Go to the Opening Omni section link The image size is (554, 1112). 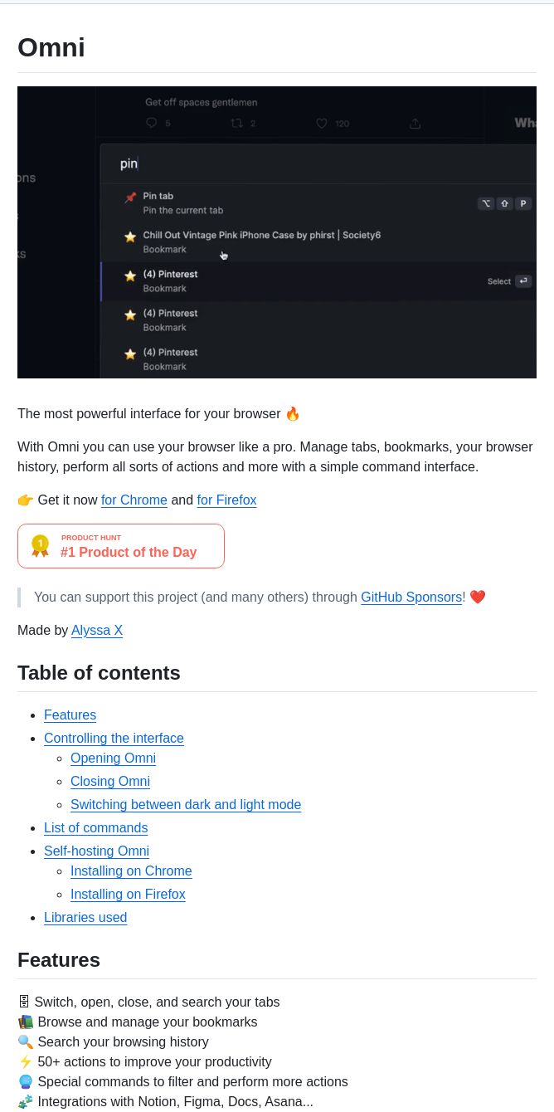click(113, 758)
